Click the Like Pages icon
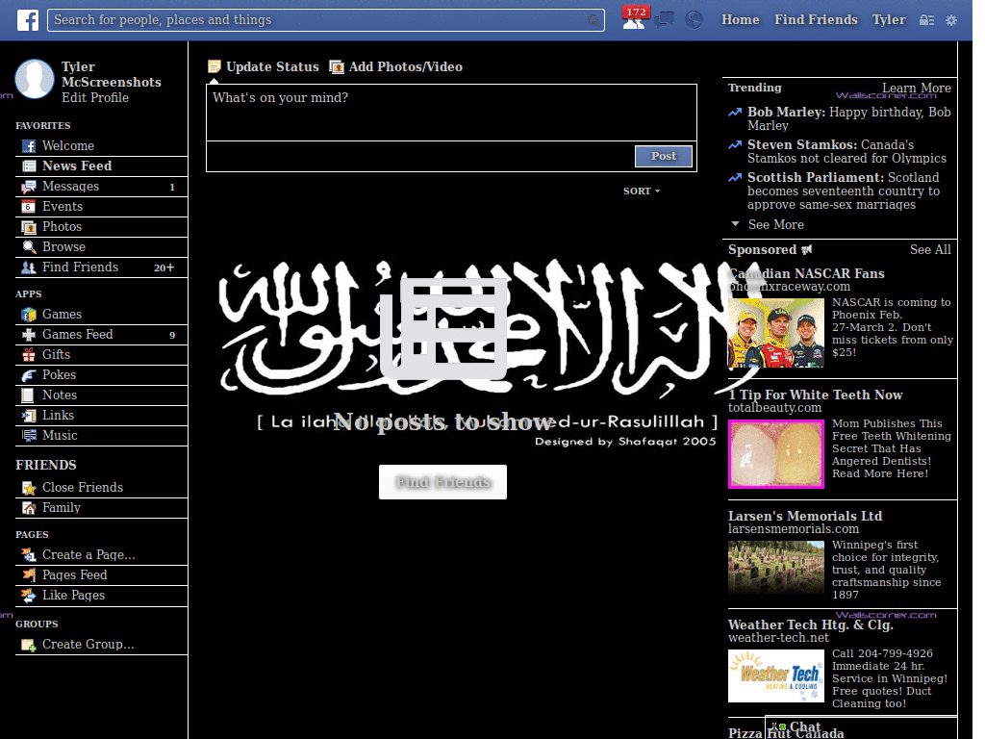Viewport: 985px width, 739px height. [x=29, y=595]
